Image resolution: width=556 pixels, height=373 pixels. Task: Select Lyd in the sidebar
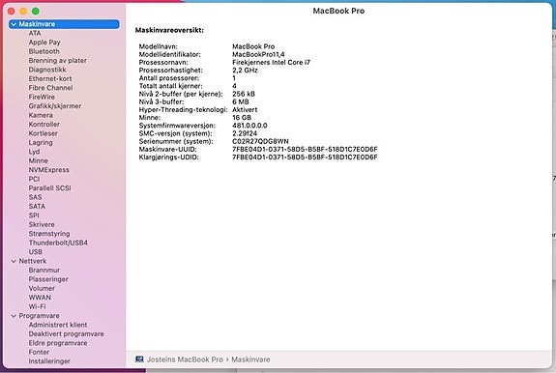coord(34,152)
